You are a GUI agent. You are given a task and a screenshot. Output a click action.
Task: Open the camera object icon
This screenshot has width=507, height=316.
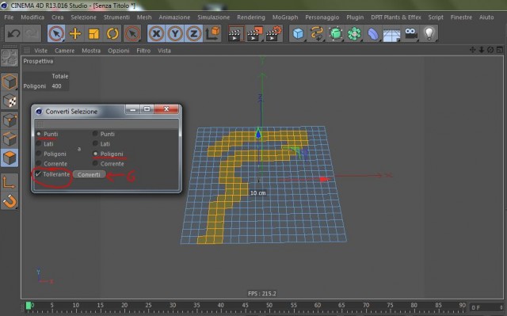410,33
